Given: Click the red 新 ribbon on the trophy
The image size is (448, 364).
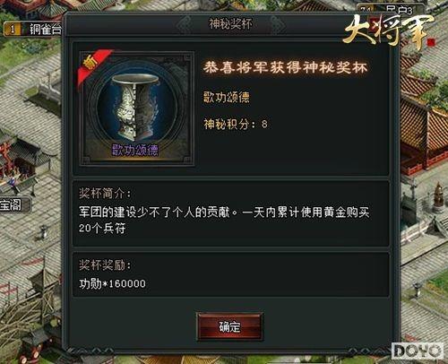Looking at the screenshot, I should [94, 65].
